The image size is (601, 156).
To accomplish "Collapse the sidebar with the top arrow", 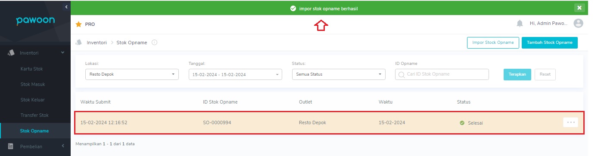I will [x=66, y=6].
